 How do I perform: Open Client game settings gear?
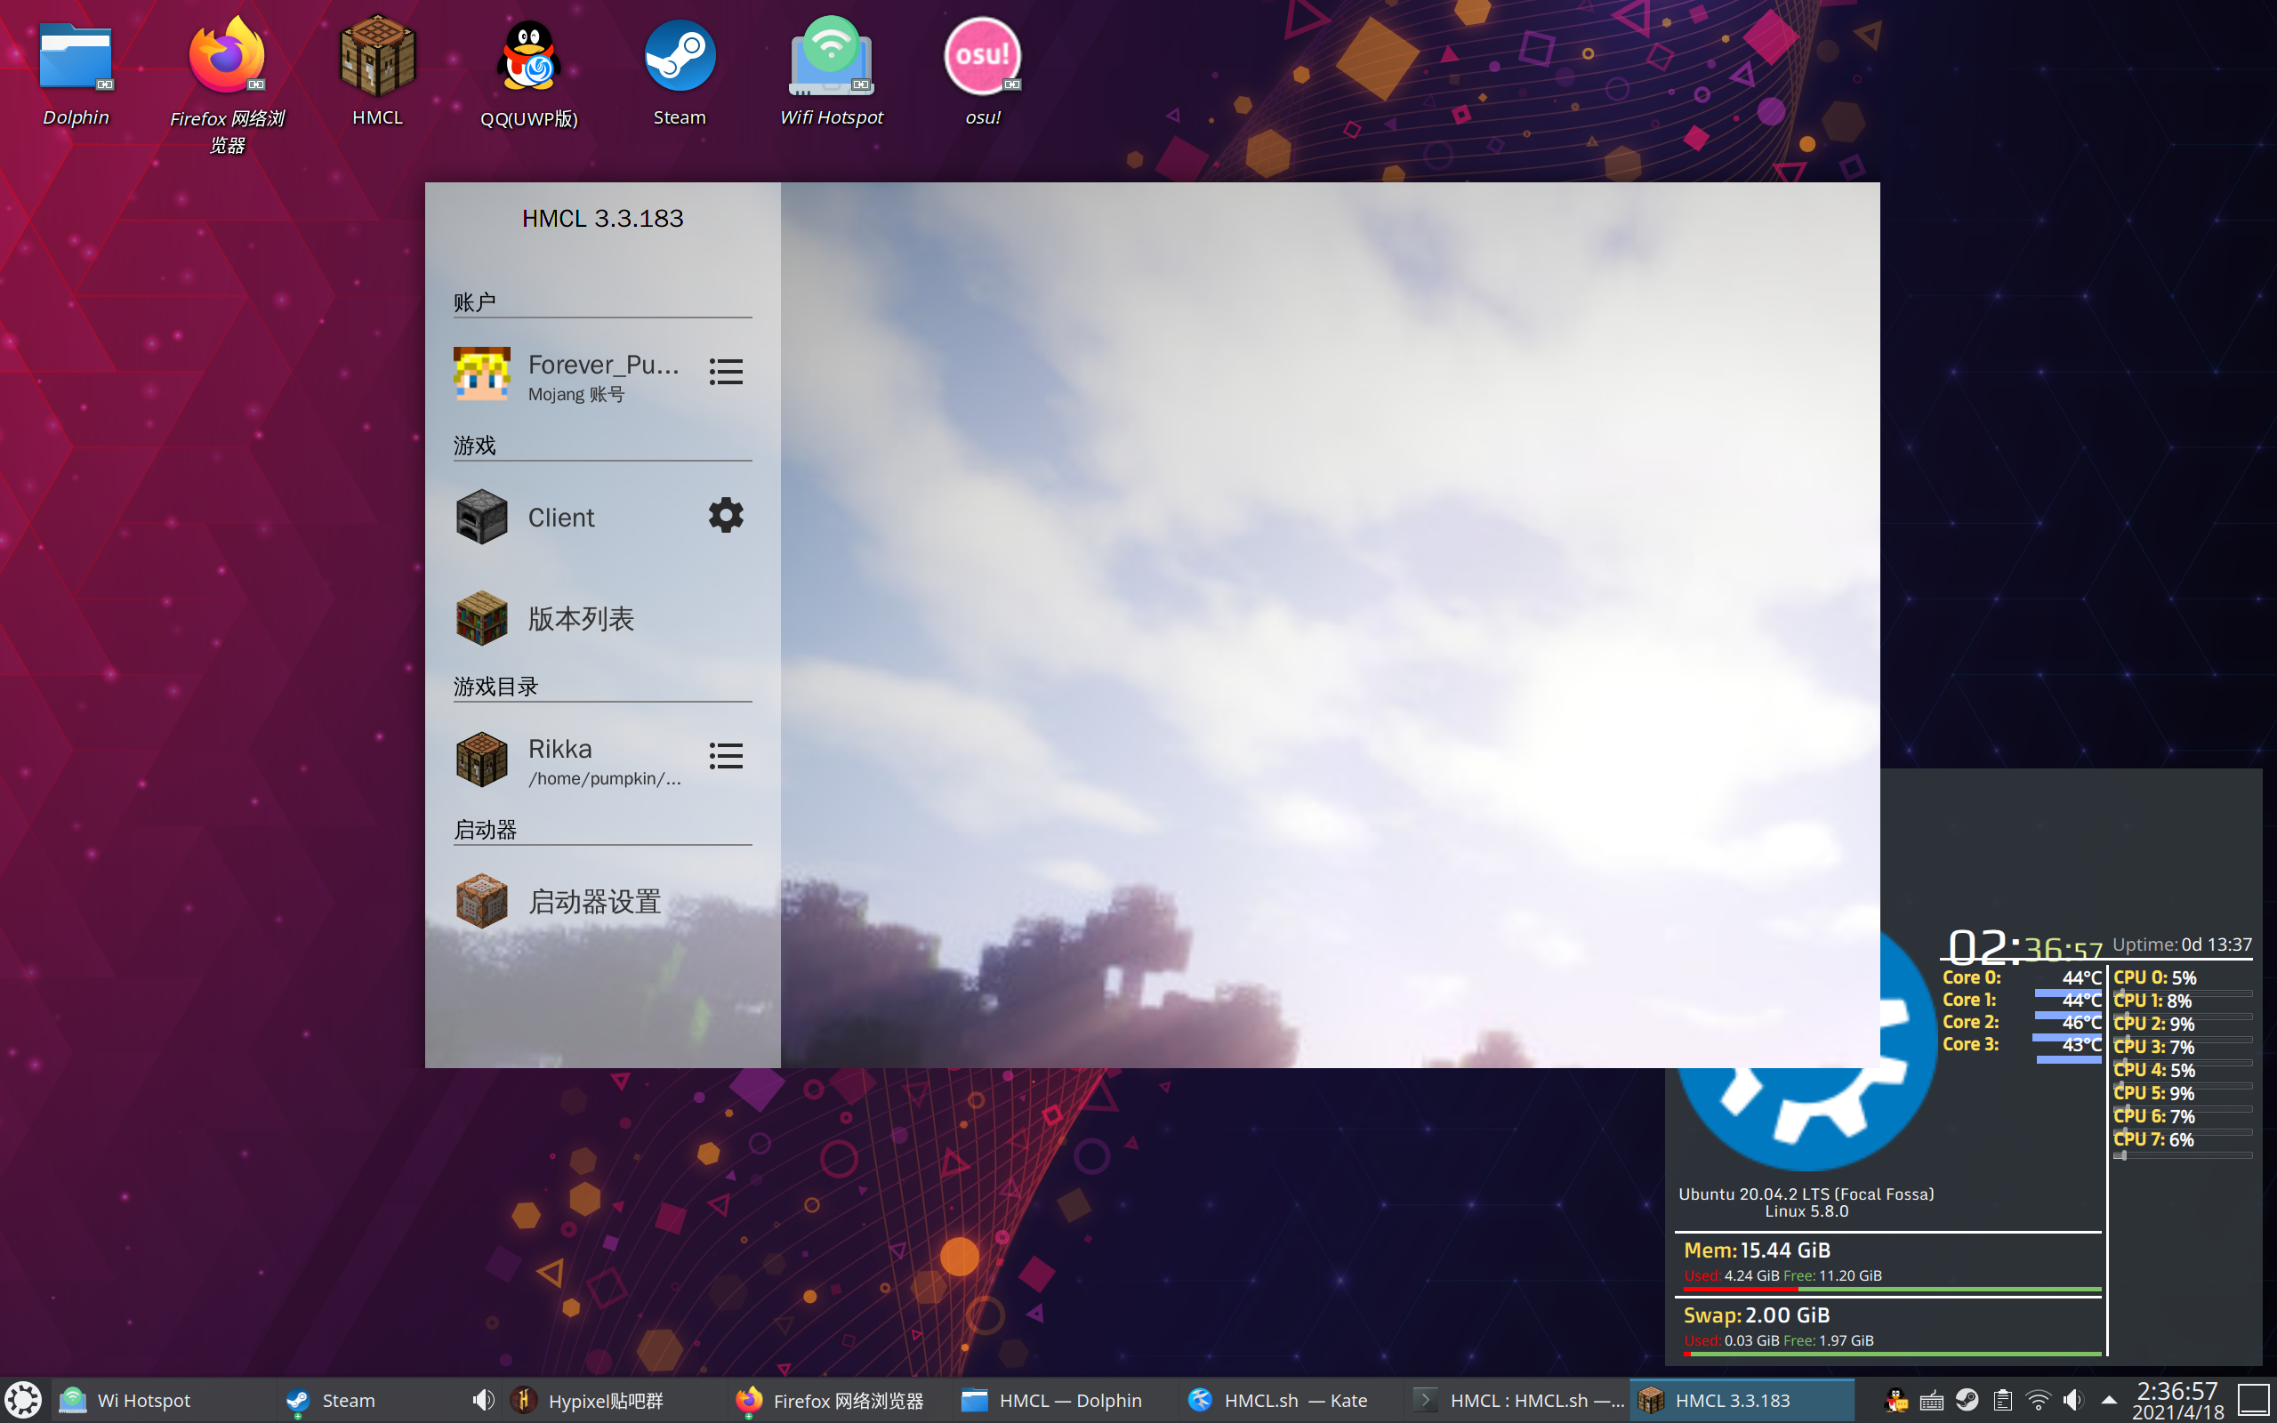[x=726, y=516]
